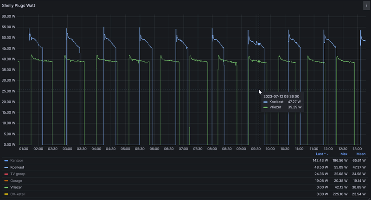Click the 09:30 x-axis time label
The width and height of the screenshot is (371, 200).
click(256, 149)
